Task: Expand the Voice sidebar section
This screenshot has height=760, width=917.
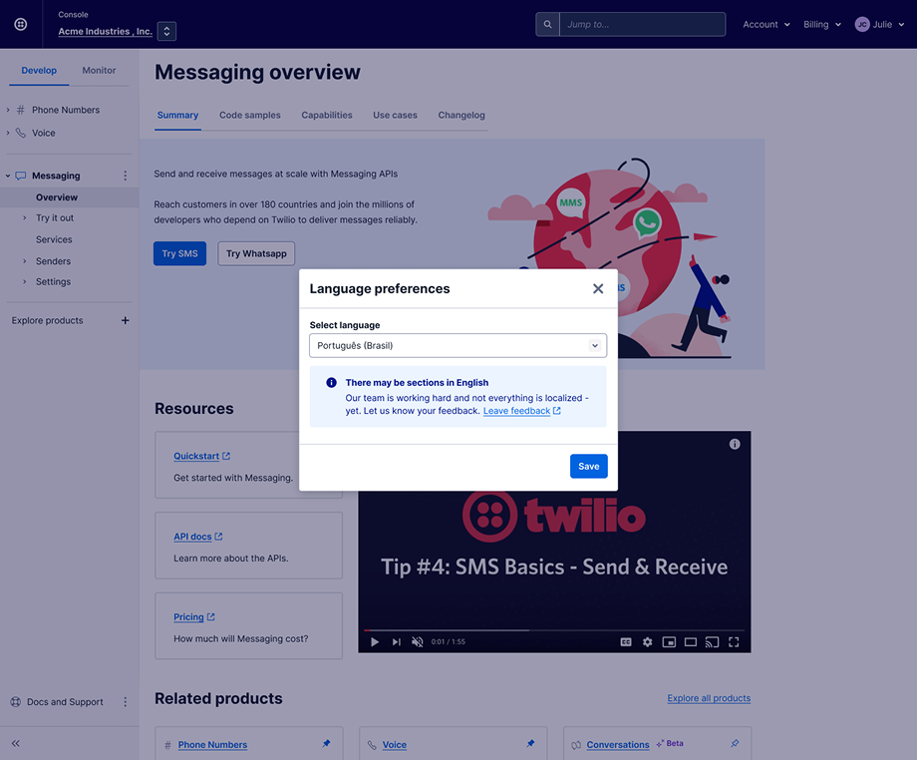Action: tap(8, 133)
